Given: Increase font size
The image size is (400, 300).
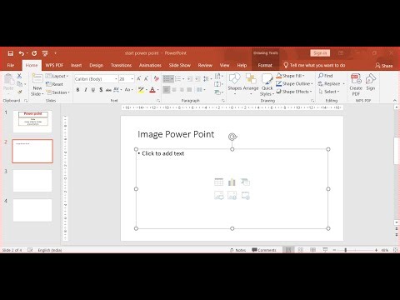Looking at the screenshot, I should [x=138, y=79].
